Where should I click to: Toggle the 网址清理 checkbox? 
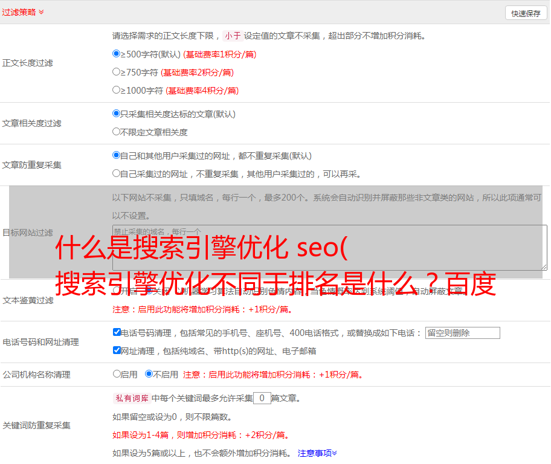tap(117, 350)
